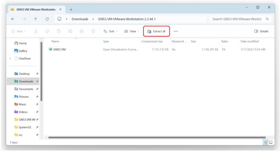This screenshot has height=151, width=280.
Task: Open Desktop in quick access
Action: [x=22, y=74]
